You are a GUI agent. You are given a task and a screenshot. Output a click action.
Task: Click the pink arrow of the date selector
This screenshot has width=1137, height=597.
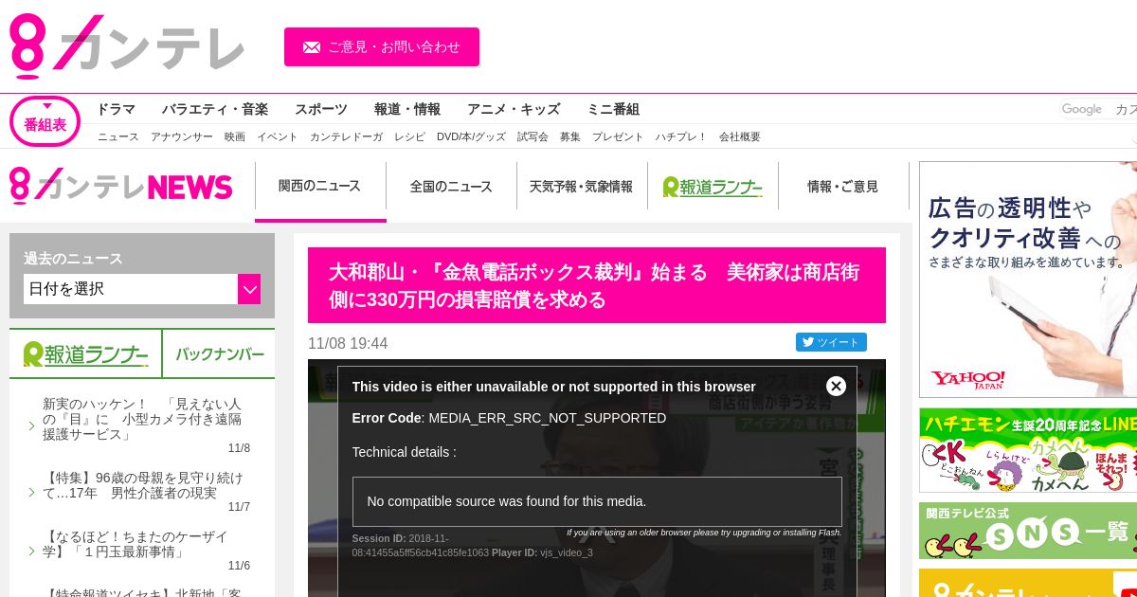point(249,289)
